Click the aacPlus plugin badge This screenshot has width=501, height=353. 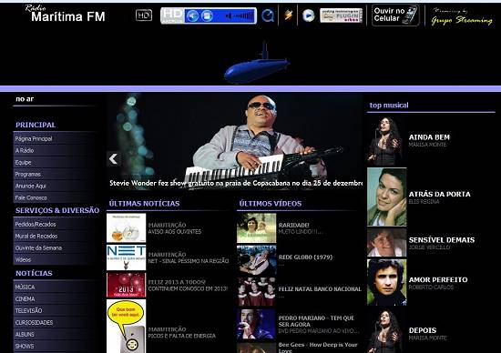[341, 15]
